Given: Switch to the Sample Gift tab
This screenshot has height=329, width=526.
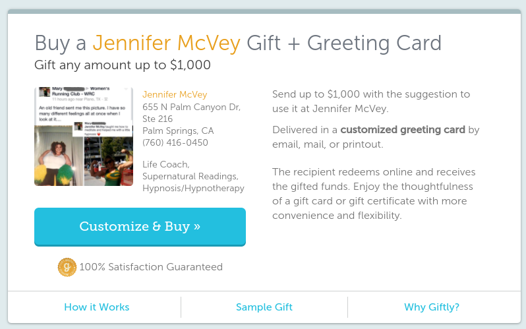Looking at the screenshot, I should [264, 307].
